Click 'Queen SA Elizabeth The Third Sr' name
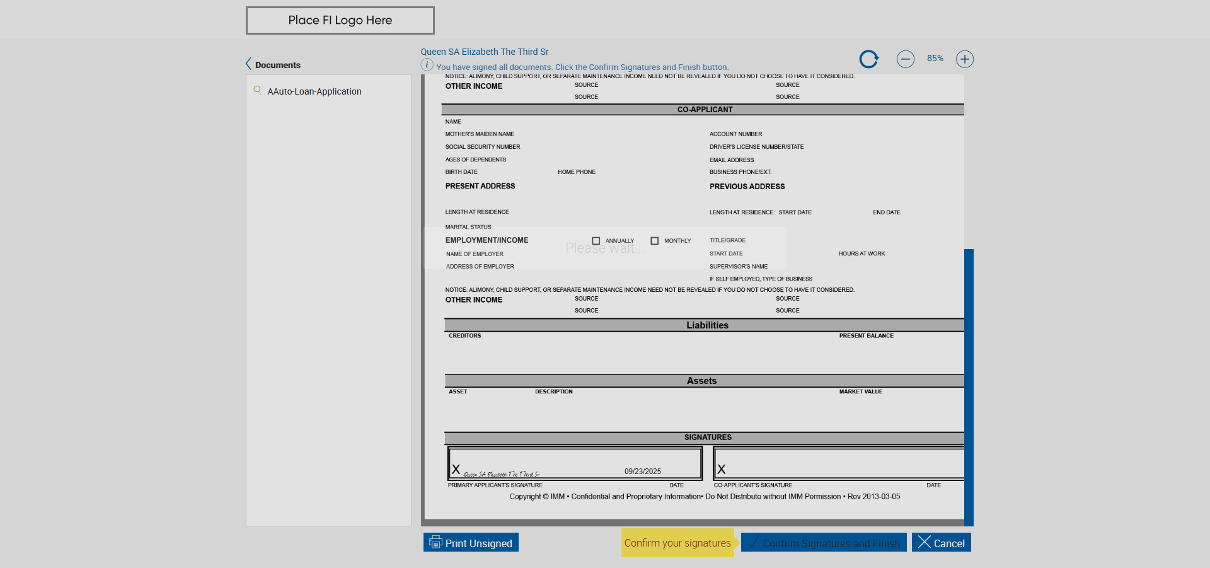 tap(485, 52)
